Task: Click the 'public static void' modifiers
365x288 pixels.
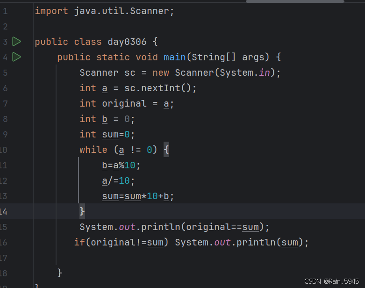Action: [x=107, y=58]
